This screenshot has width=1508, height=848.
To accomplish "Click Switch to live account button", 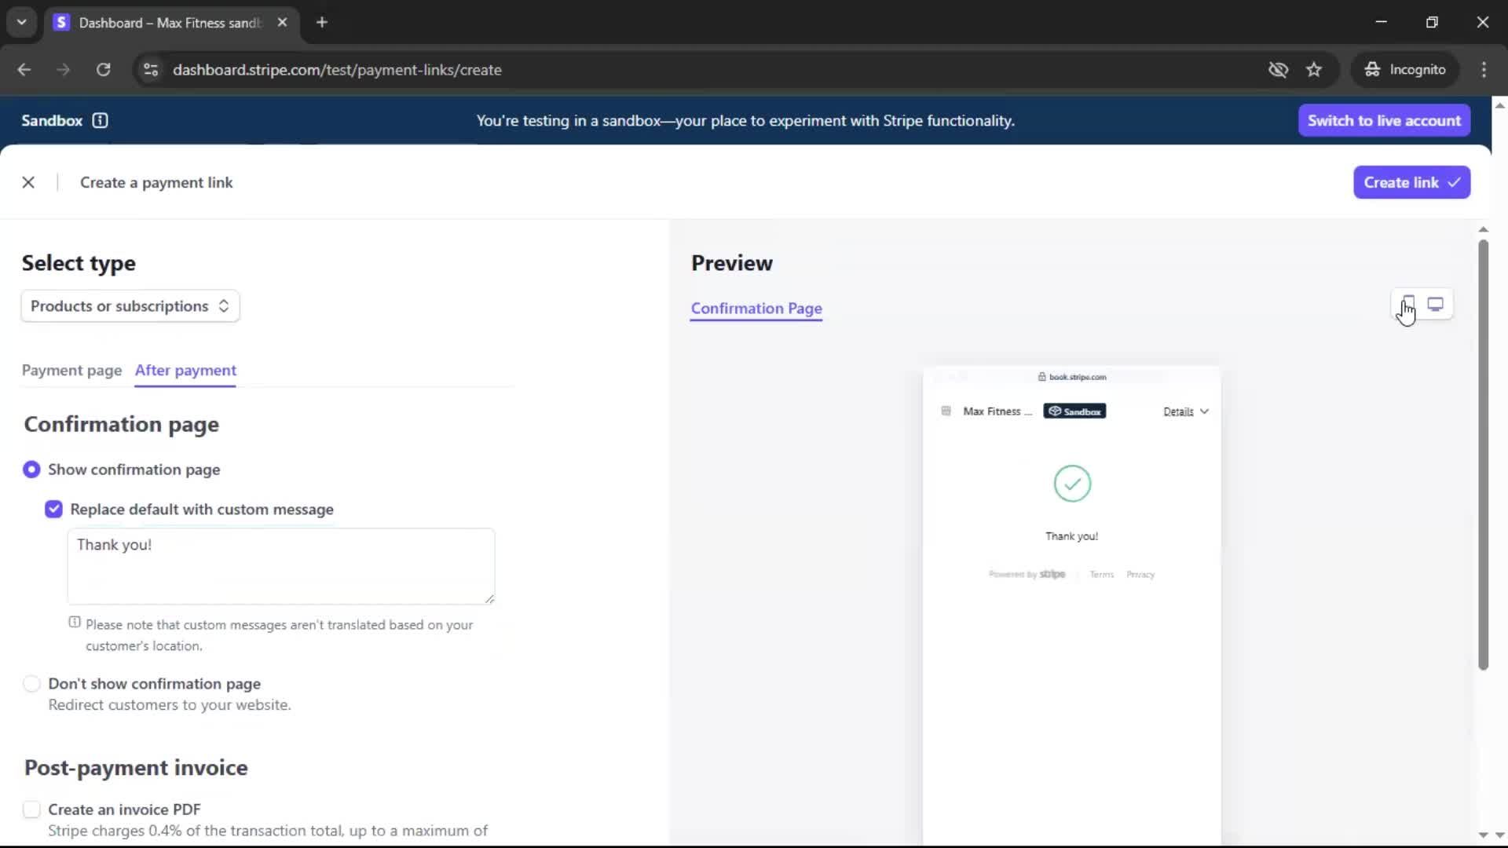I will [1384, 121].
